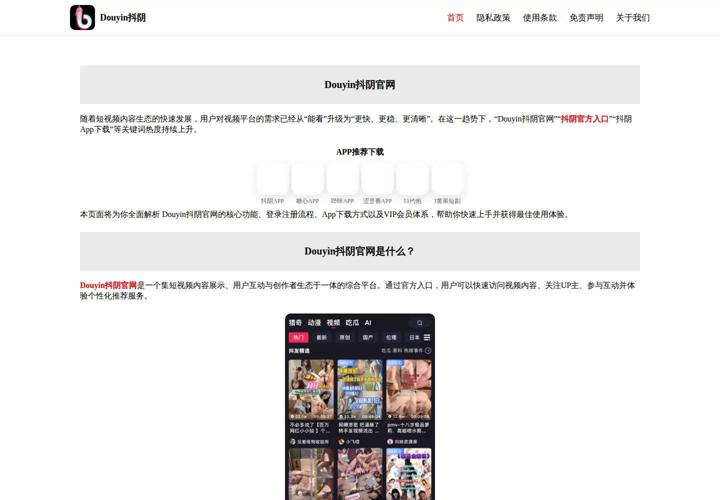This screenshot has width=720, height=500.
Task: Follow the red 抖阴官方入口 link
Action: [584, 119]
